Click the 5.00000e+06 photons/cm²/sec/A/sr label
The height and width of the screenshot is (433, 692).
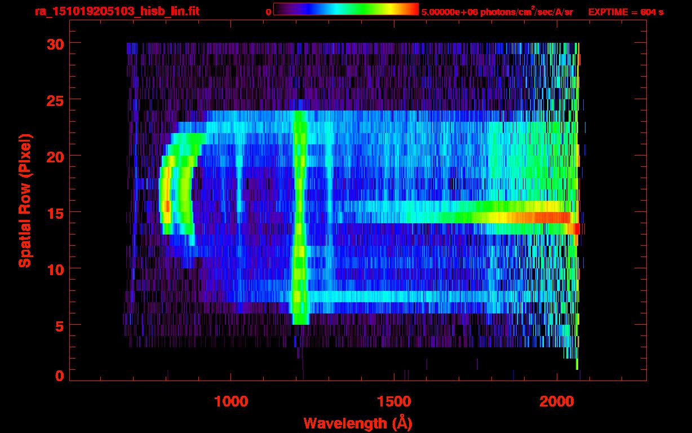point(497,12)
